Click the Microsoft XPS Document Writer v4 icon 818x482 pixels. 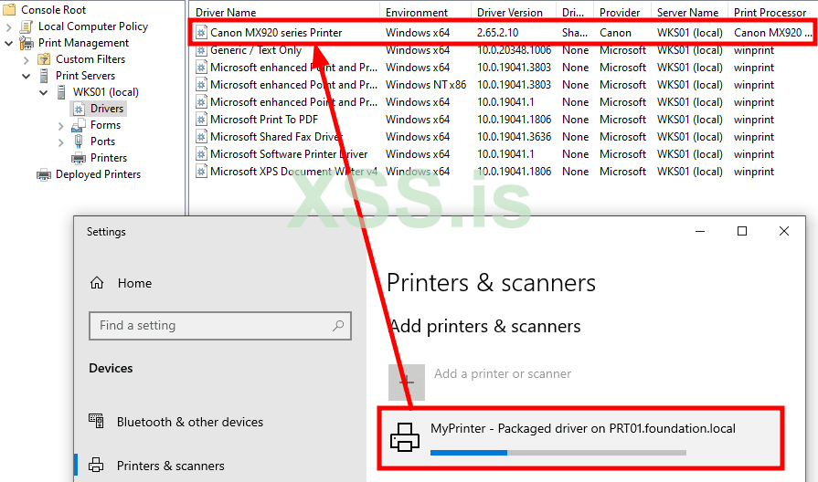[x=201, y=172]
